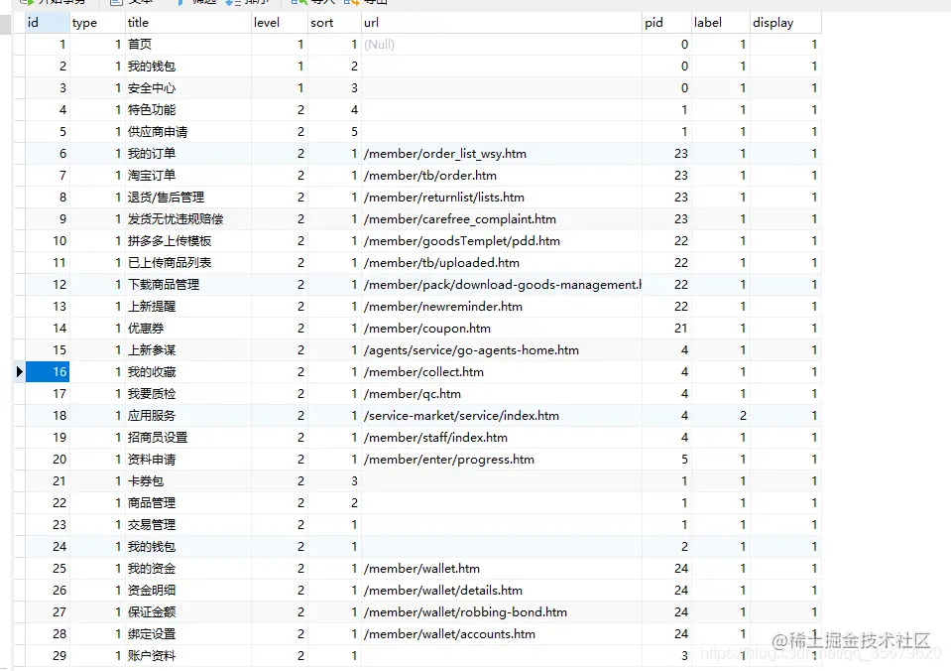Click the url column header
The image size is (951, 671).
pos(502,23)
